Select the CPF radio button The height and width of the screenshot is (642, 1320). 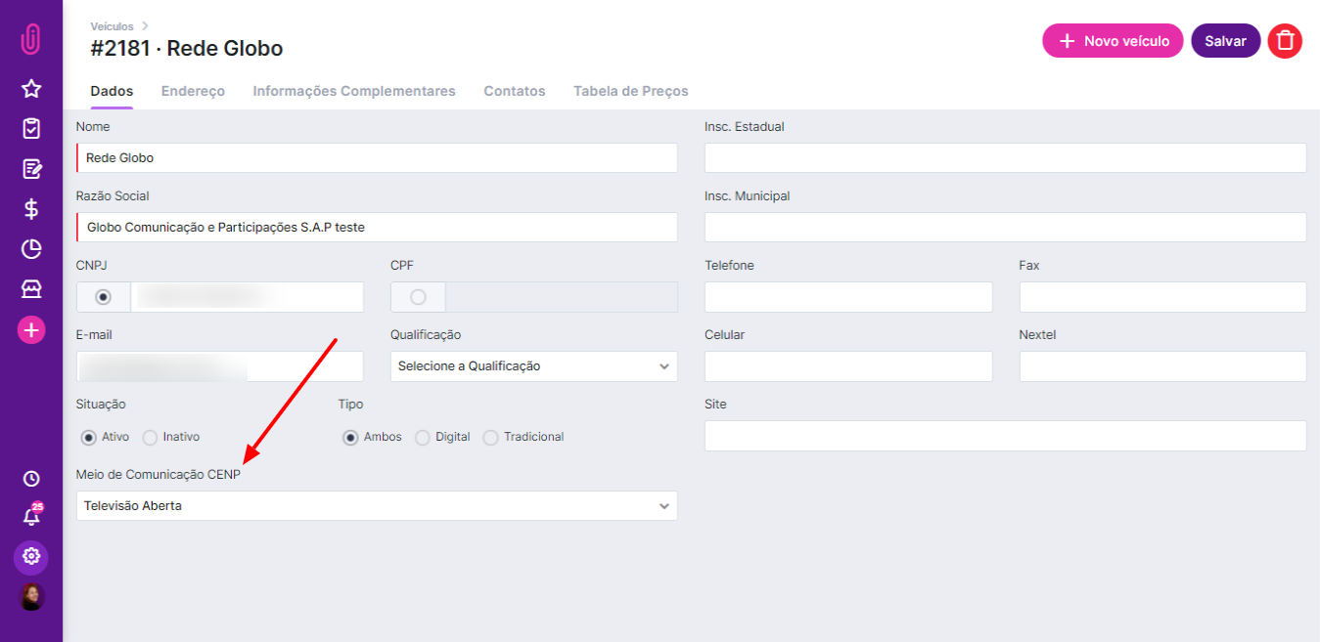[418, 297]
